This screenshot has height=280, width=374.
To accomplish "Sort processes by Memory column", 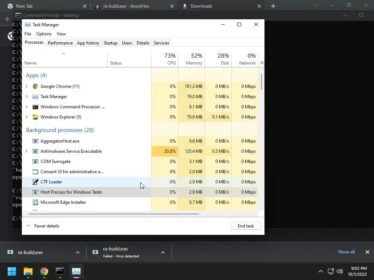I will coord(191,59).
